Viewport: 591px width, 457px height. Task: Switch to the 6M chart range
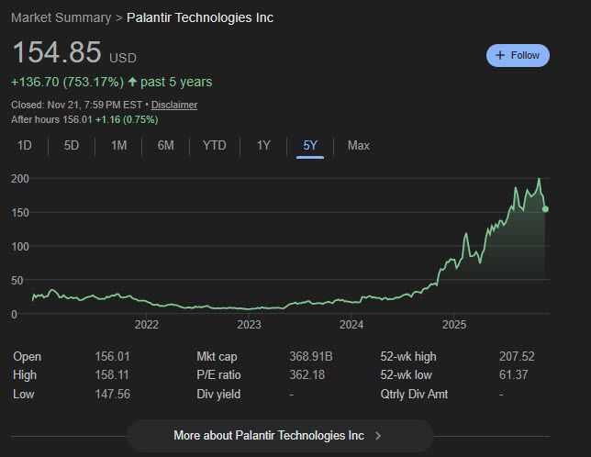[165, 145]
